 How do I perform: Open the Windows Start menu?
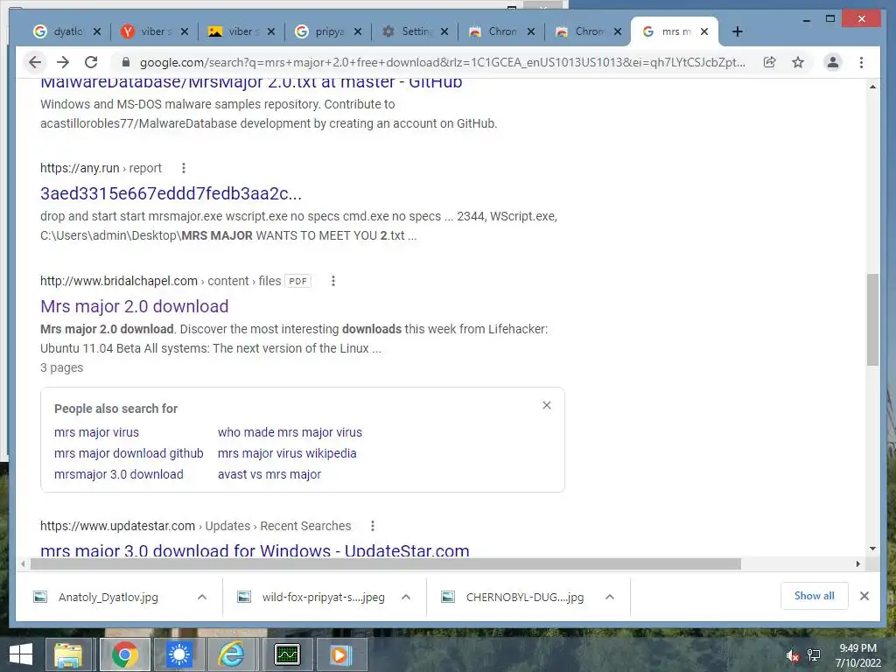21,654
